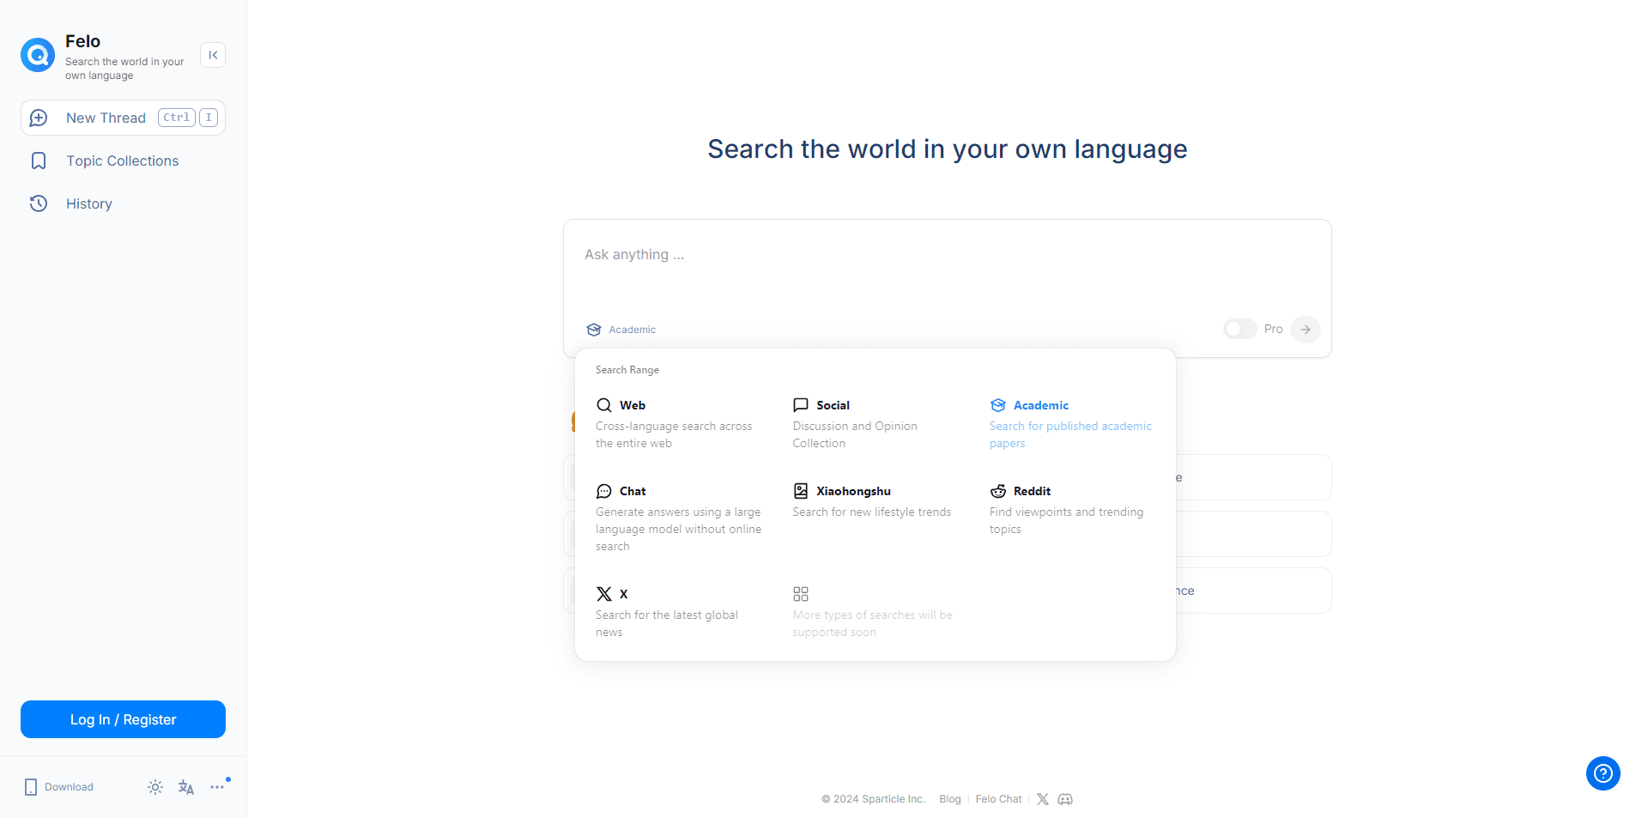The image size is (1648, 818).
Task: Start a New Thread
Action: tap(123, 118)
